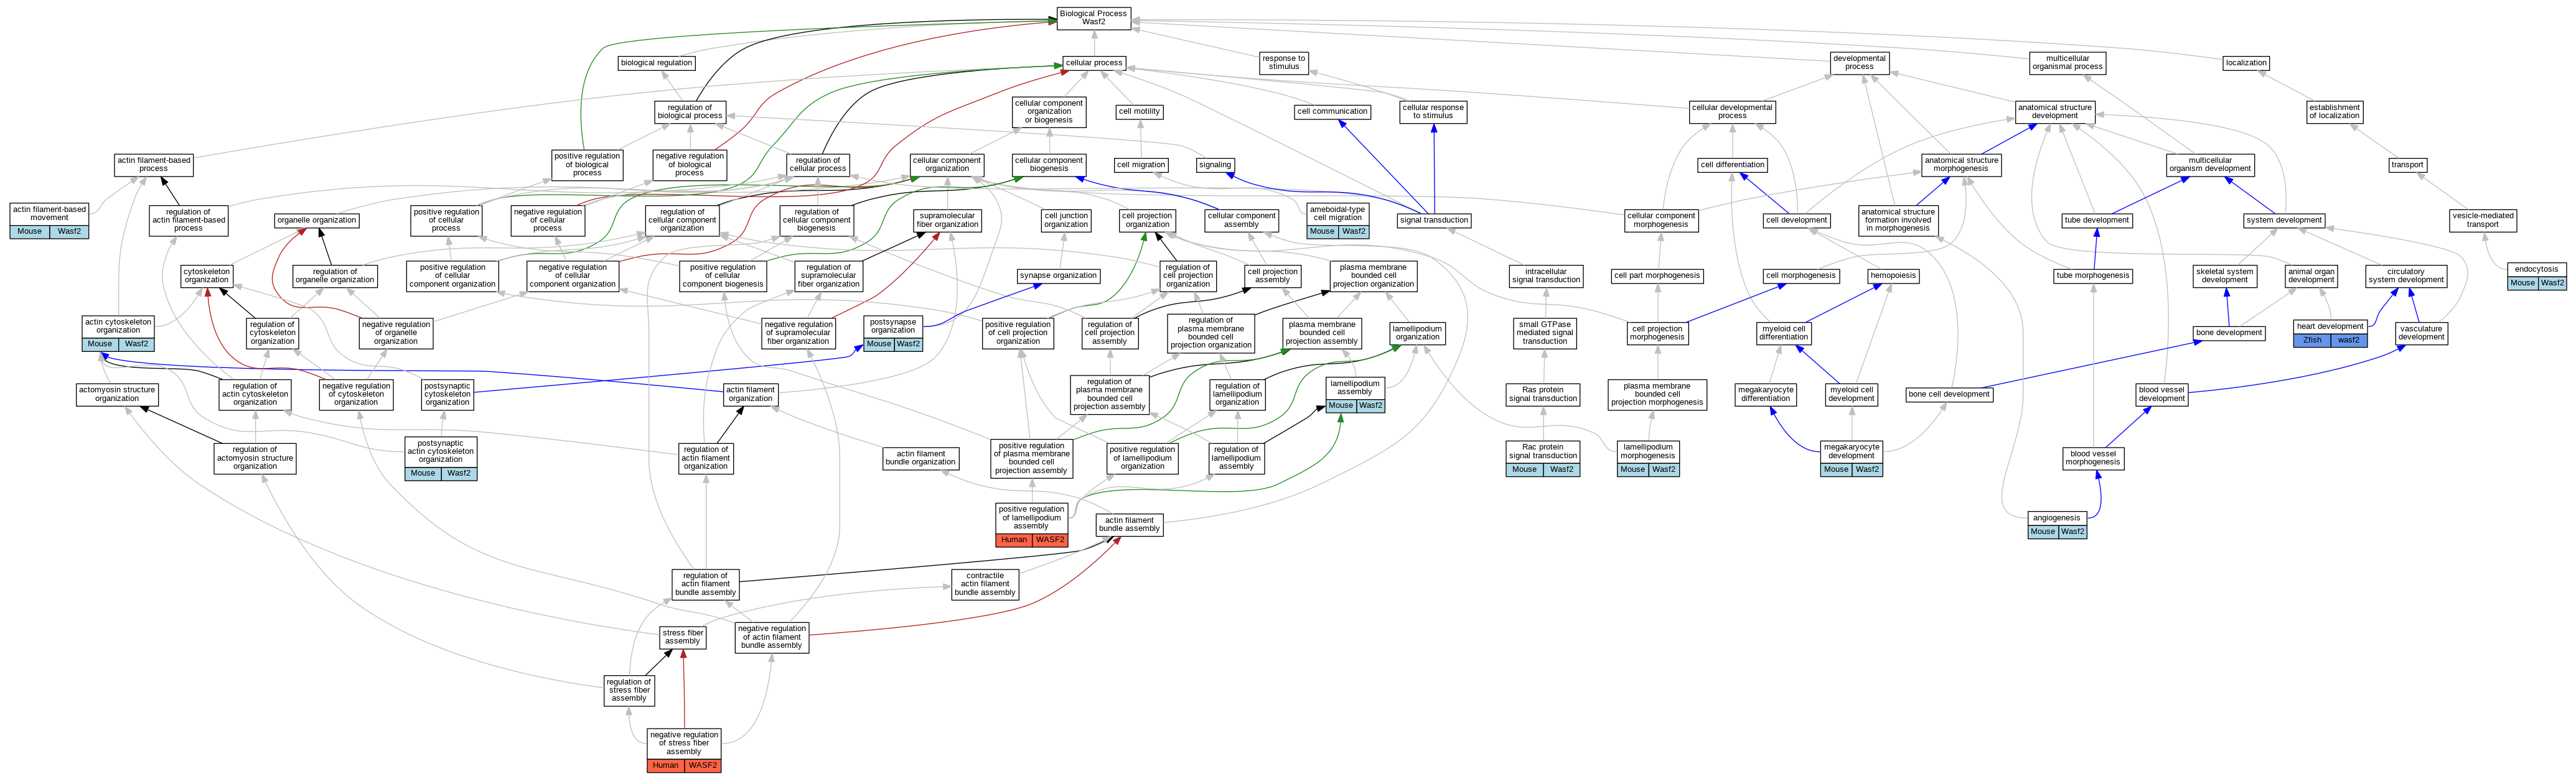Viewport: 2576px width, 779px height.
Task: Click the 'bone cell development' node
Action: tap(1948, 395)
